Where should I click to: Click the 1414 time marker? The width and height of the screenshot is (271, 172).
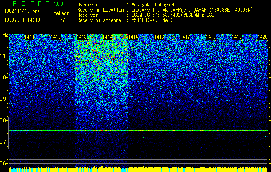click(x=108, y=37)
